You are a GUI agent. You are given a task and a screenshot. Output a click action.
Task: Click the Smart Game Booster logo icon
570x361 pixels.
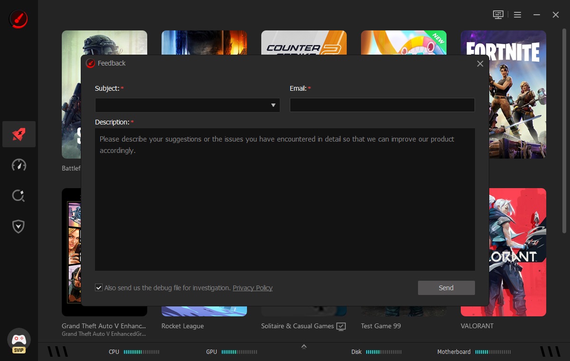click(19, 19)
